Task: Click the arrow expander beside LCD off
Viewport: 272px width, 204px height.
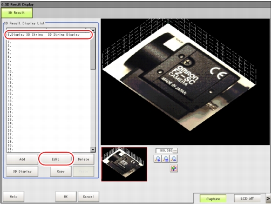Action: pos(268,199)
